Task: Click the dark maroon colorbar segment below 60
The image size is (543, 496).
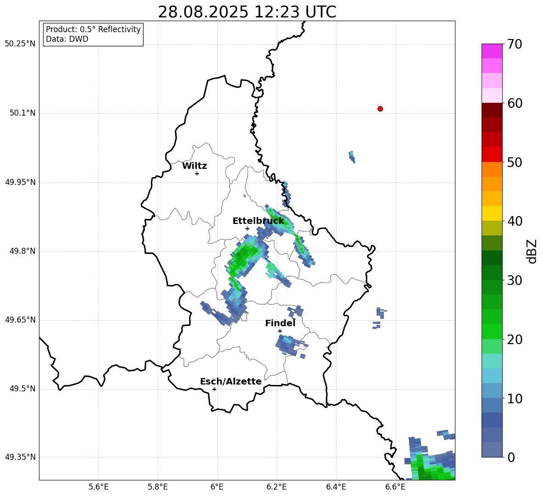Action: tap(492, 110)
